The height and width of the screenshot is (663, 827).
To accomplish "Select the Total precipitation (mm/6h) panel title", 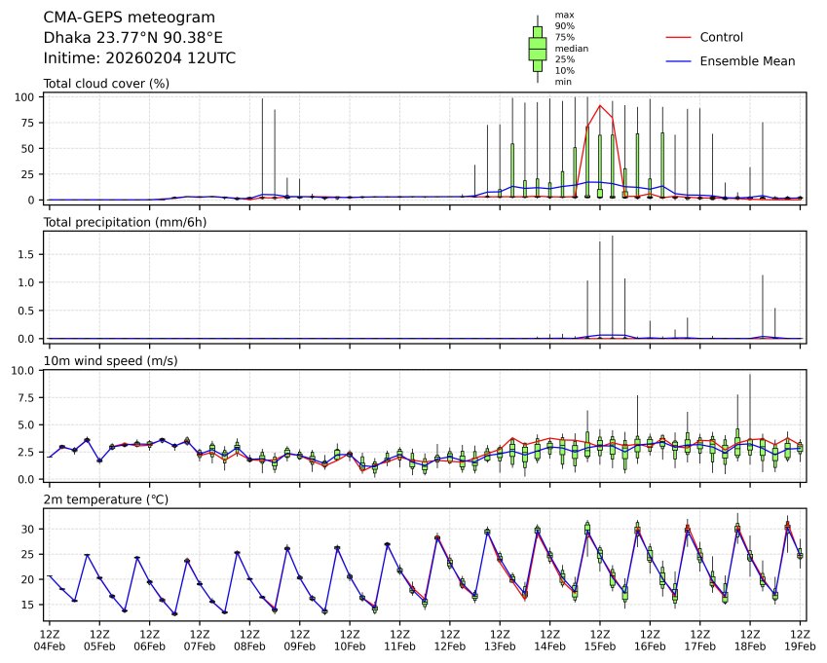I will [x=121, y=222].
